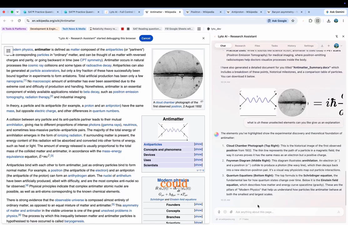Cancel Lyto AI debugging of this browser
The image size is (348, 225).
click(x=146, y=38)
